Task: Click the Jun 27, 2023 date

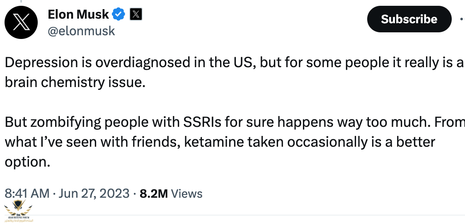Action: tap(93, 194)
